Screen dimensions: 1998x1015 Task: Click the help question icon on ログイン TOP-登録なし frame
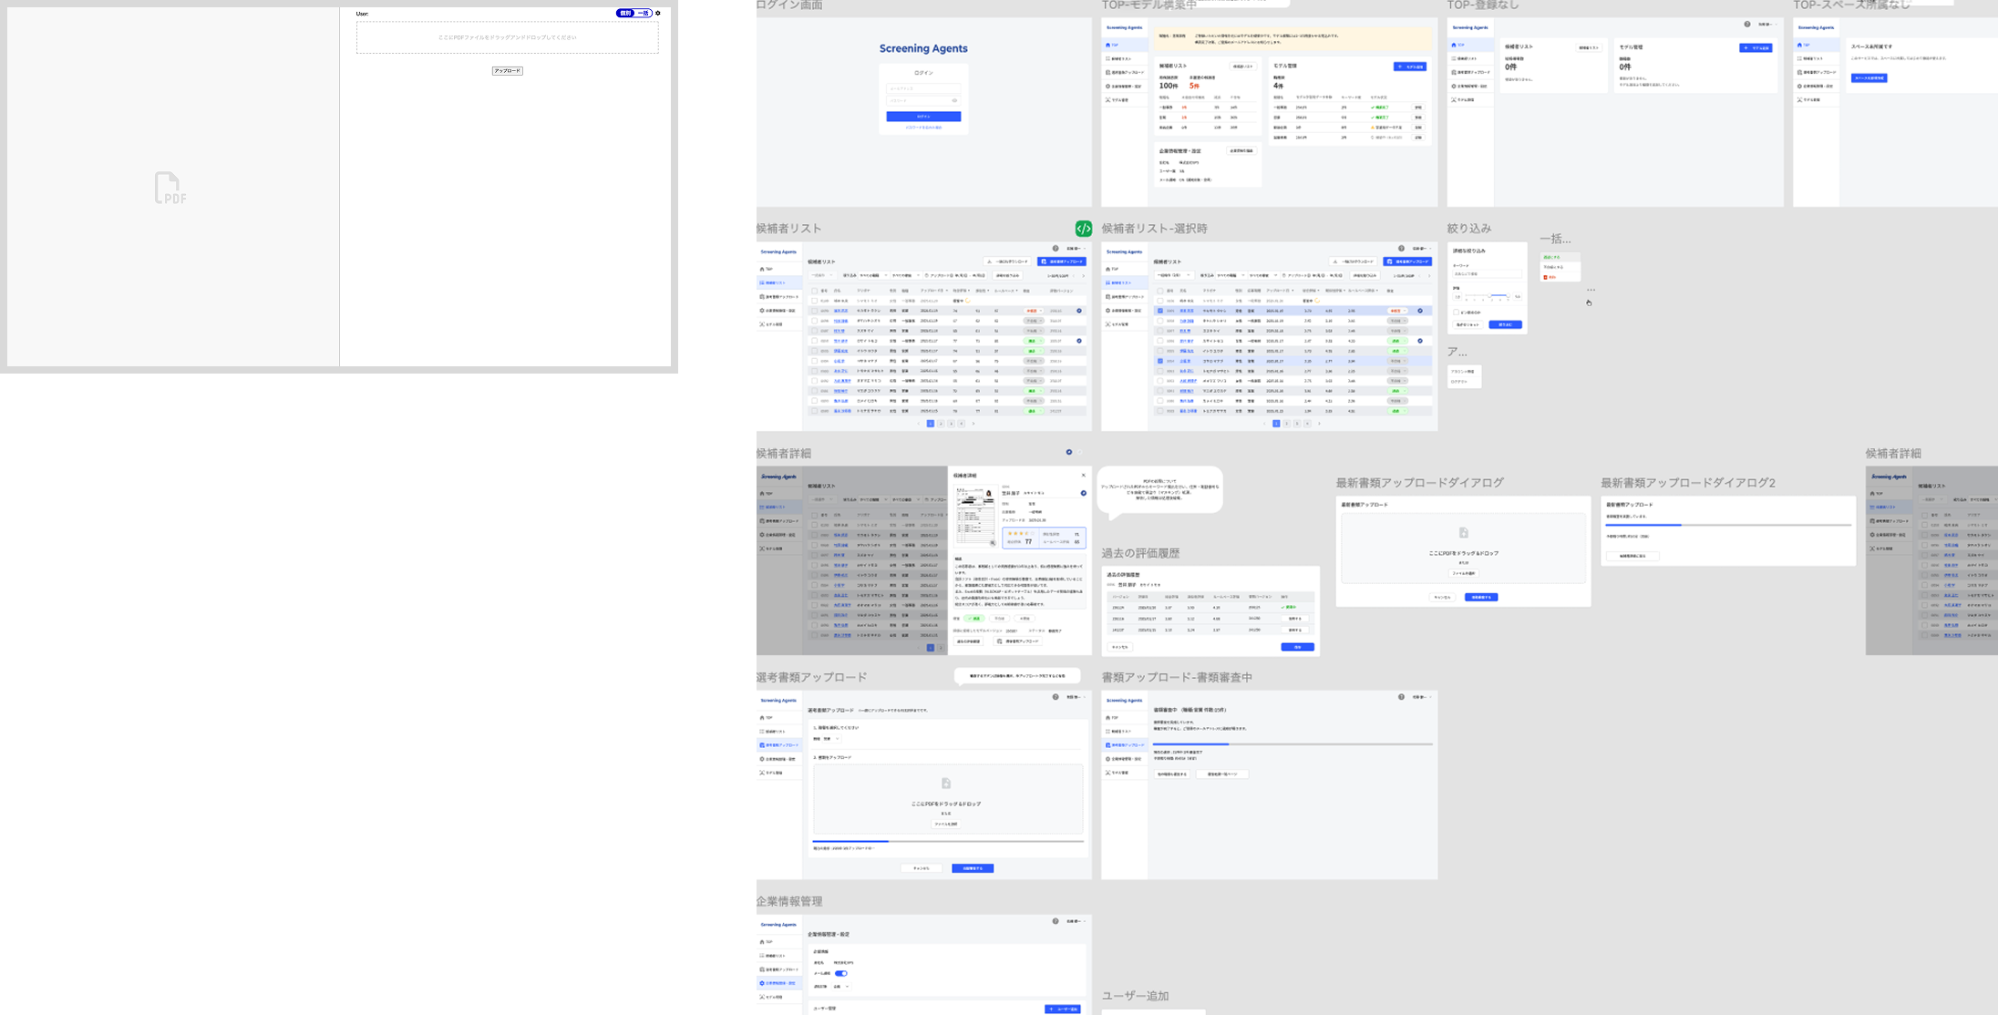click(x=1747, y=25)
